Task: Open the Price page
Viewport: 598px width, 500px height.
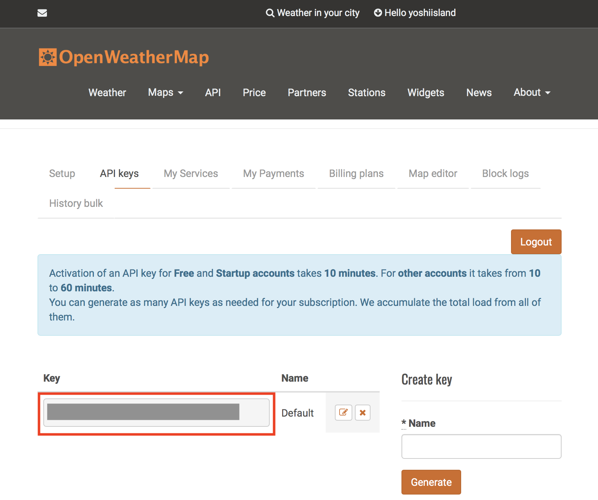Action: click(x=254, y=92)
